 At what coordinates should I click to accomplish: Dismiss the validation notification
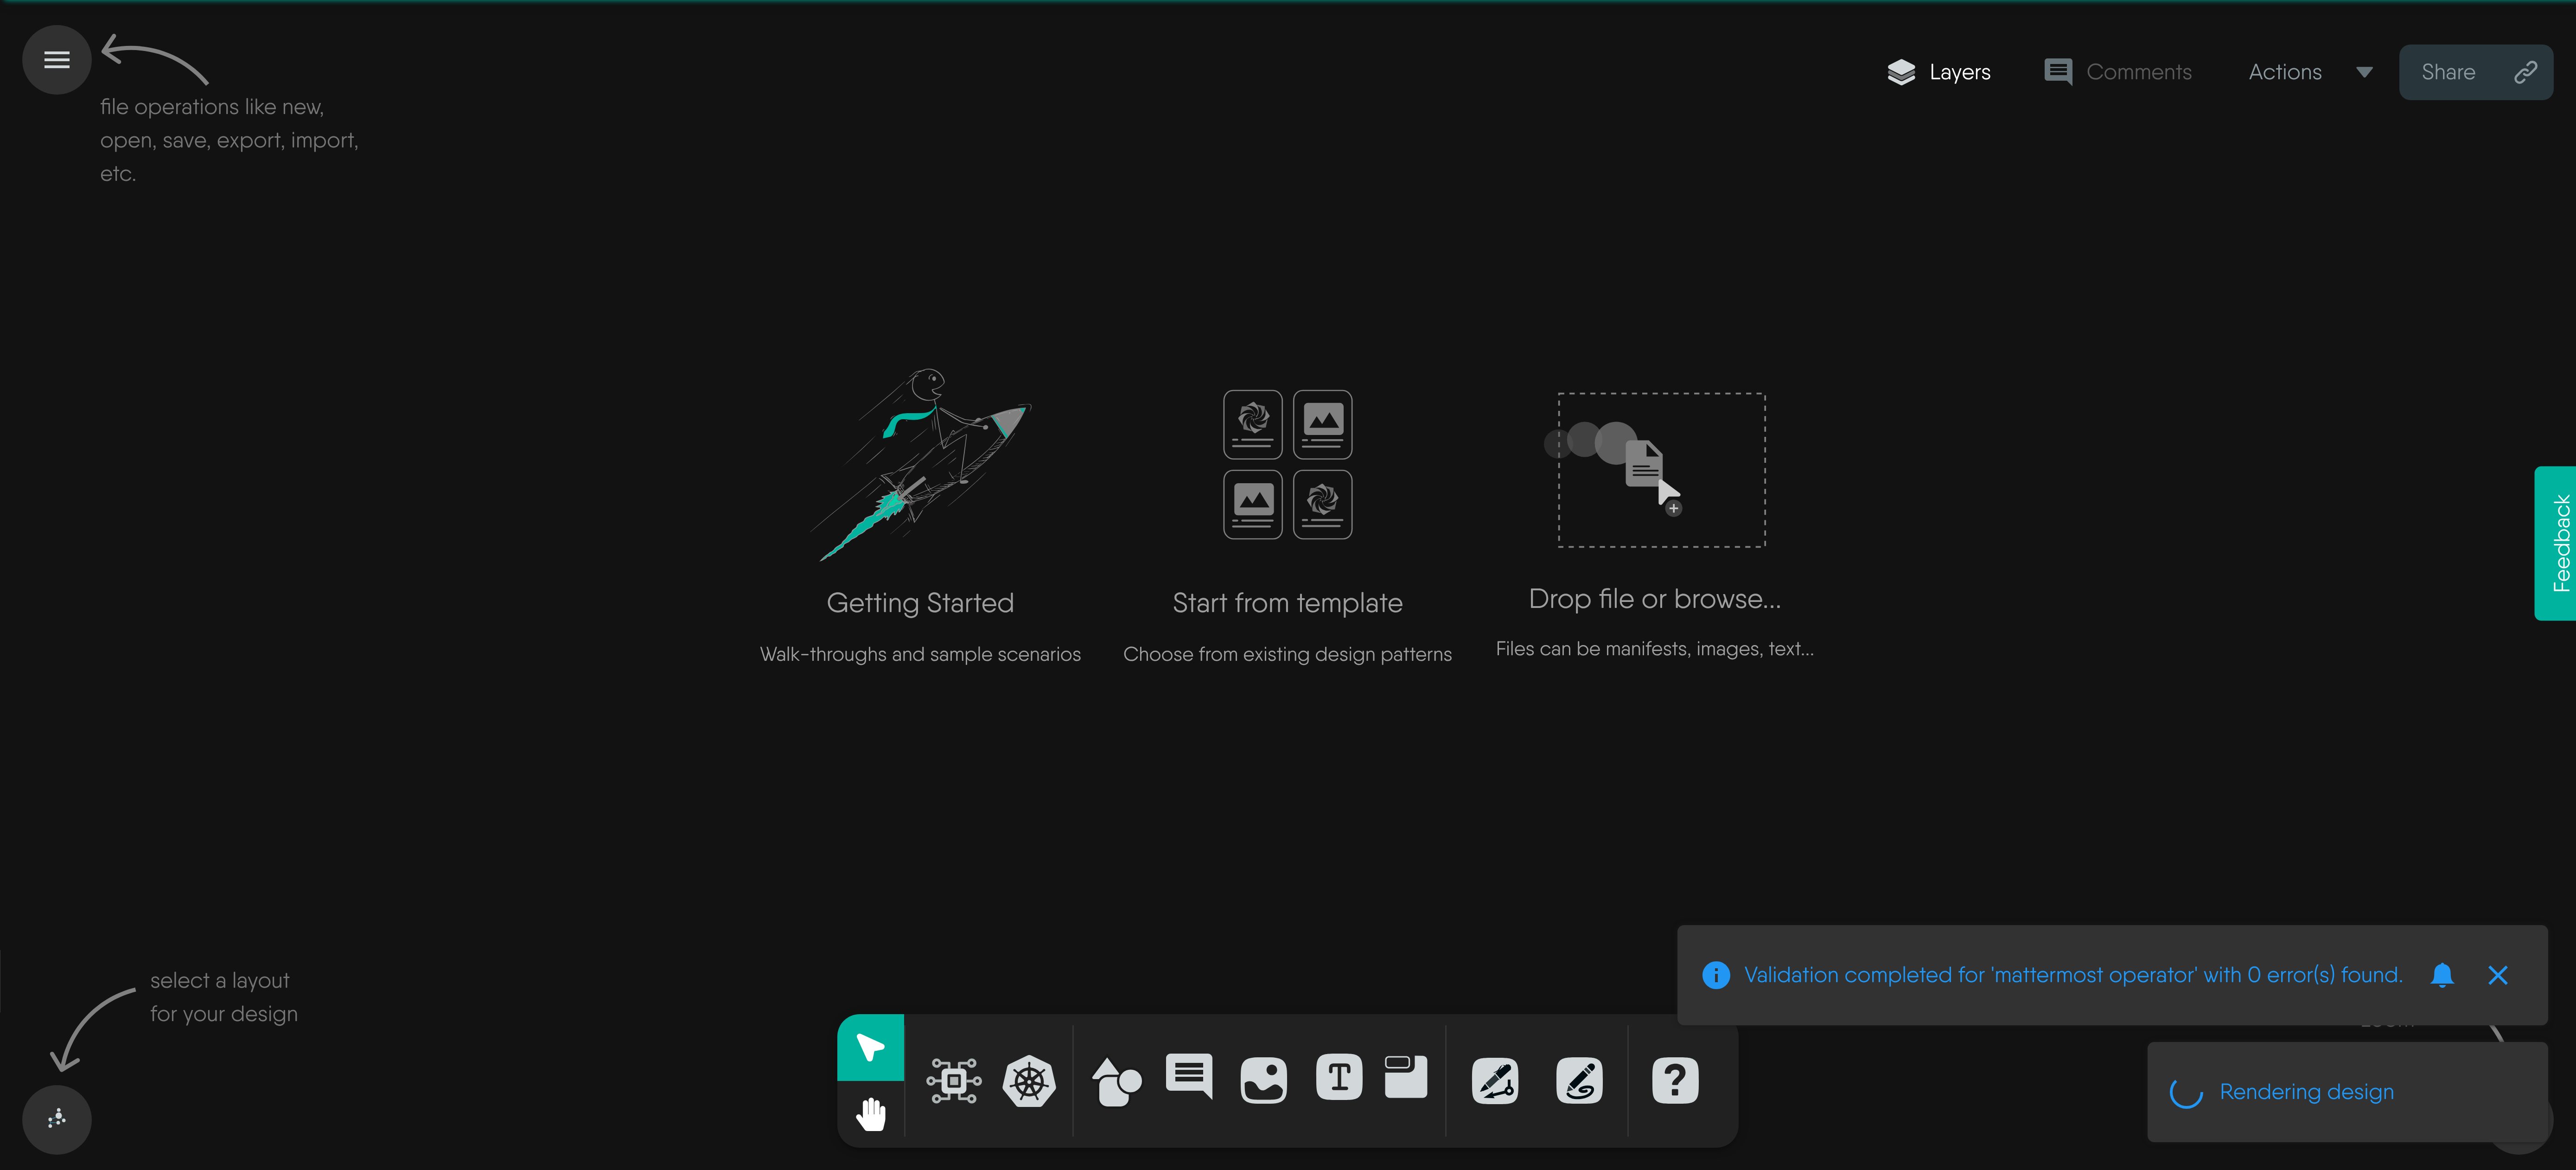[2497, 975]
